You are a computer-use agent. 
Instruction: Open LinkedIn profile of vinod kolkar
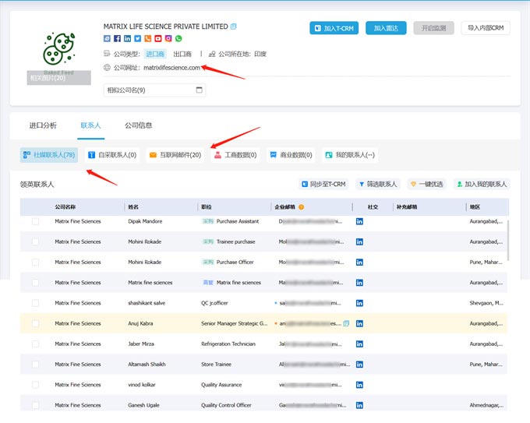pyautogui.click(x=359, y=385)
